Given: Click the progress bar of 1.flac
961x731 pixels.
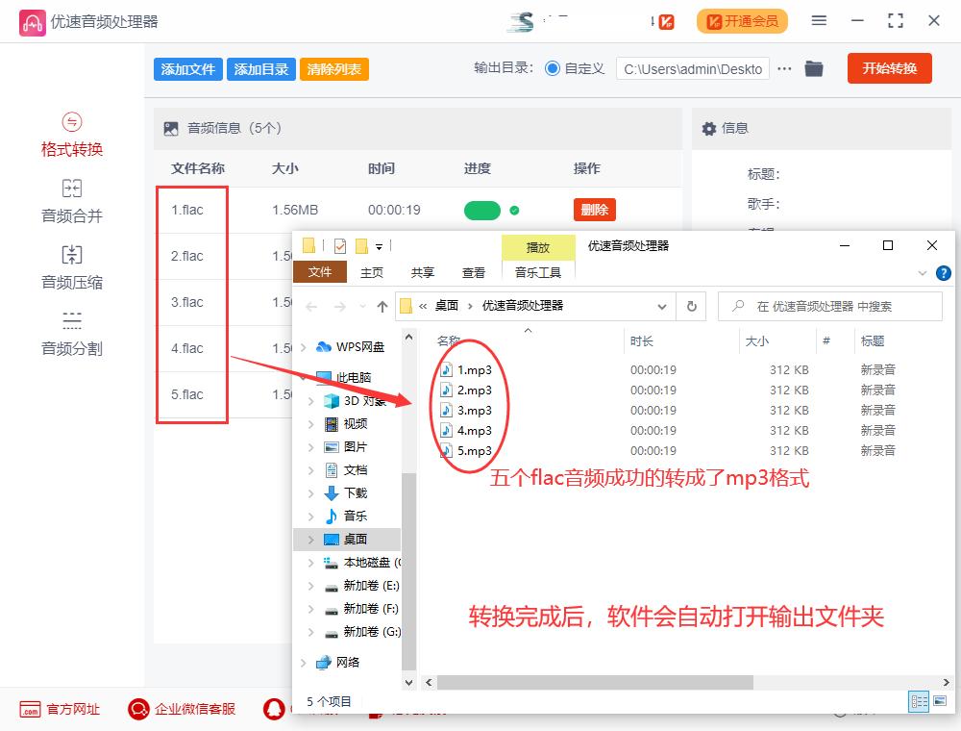Looking at the screenshot, I should [x=482, y=209].
